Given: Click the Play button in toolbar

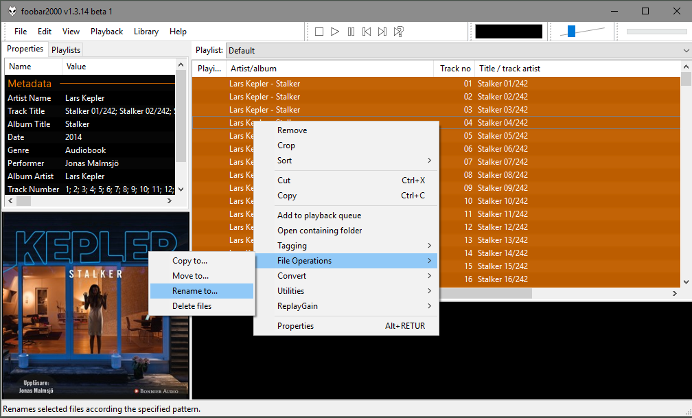Looking at the screenshot, I should point(335,32).
